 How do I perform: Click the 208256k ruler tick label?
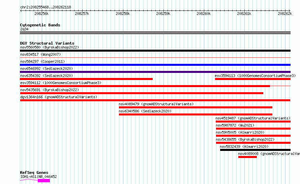coord(41,14)
